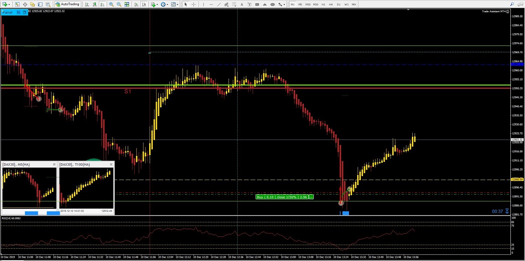Switch to Bar Chart display
525x261 pixels.
click(87, 5)
